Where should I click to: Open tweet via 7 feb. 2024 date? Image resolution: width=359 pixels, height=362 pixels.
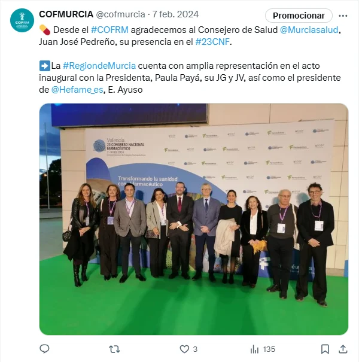[x=175, y=14]
